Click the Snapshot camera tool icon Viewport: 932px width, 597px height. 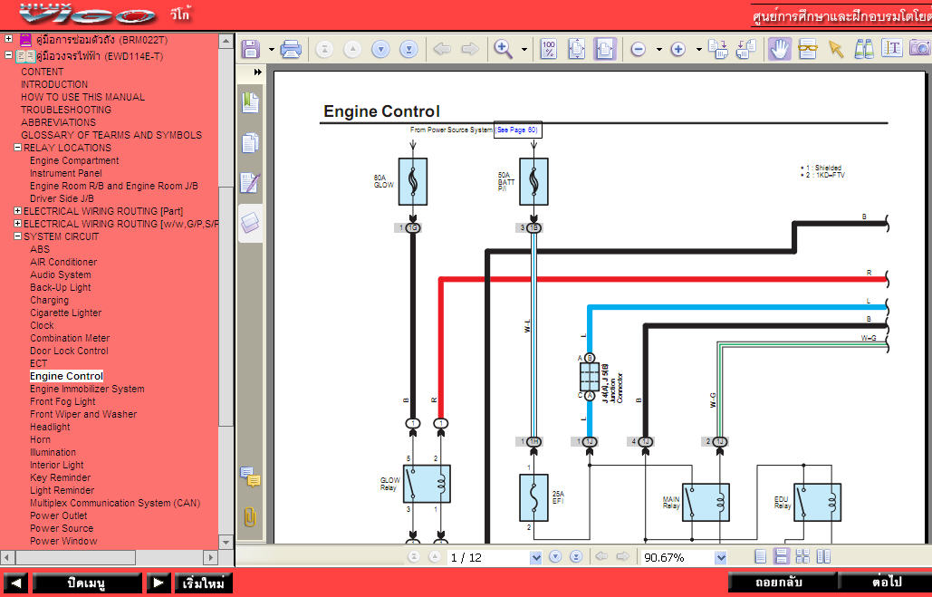point(920,49)
